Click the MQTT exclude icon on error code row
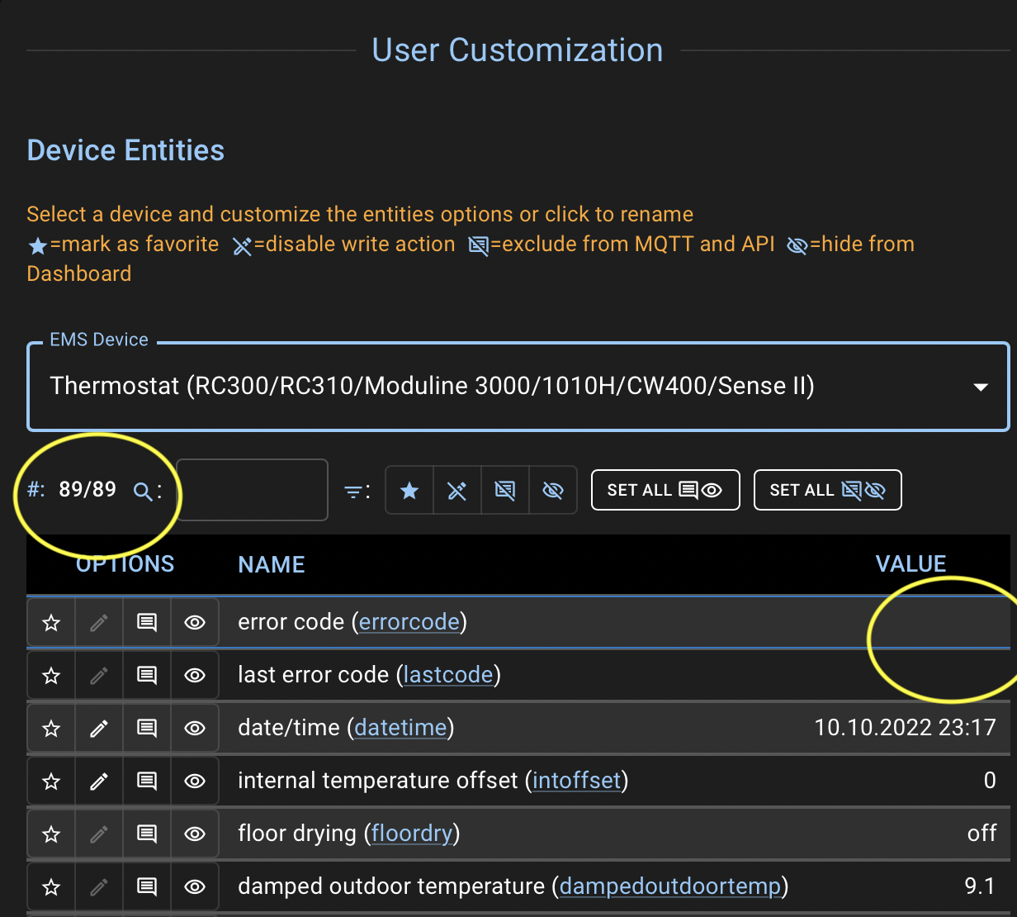 point(146,622)
